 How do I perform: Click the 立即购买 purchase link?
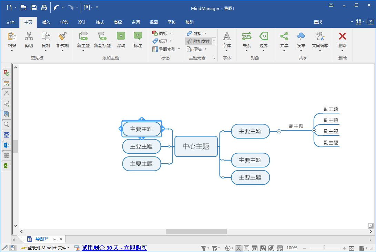pos(136,248)
